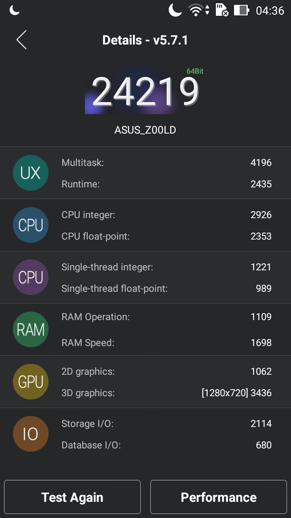Select the 3D graphics score row
This screenshot has height=518, width=291.
pyautogui.click(x=166, y=393)
